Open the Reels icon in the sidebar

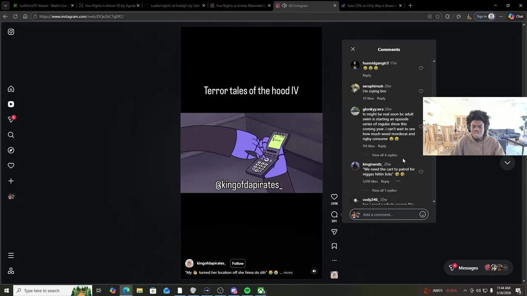(11, 104)
